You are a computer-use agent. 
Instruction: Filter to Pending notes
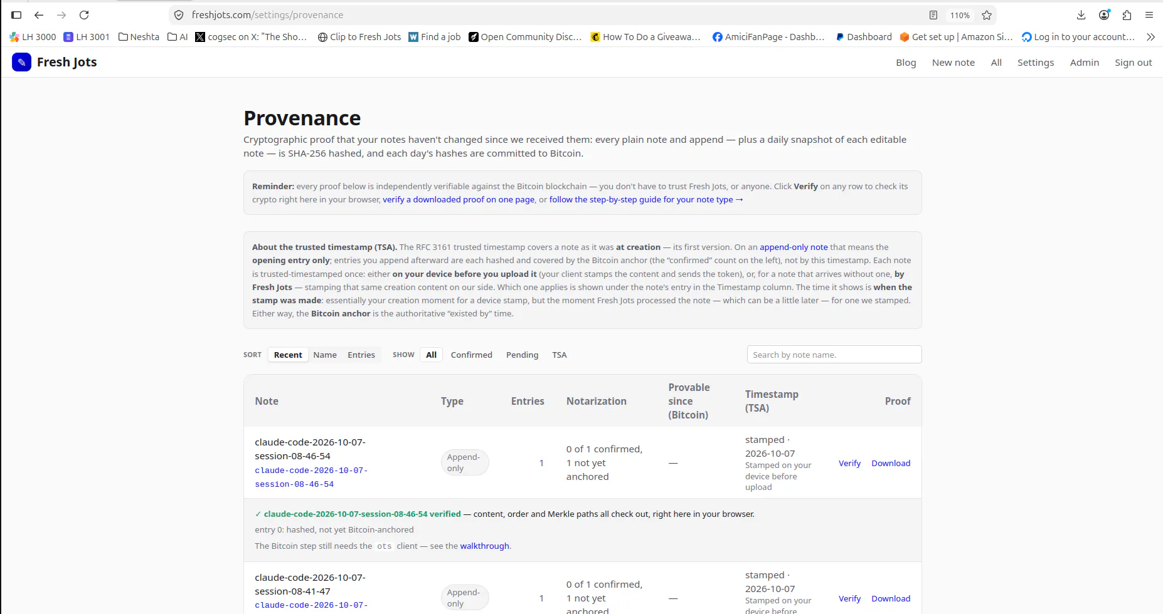pos(522,355)
